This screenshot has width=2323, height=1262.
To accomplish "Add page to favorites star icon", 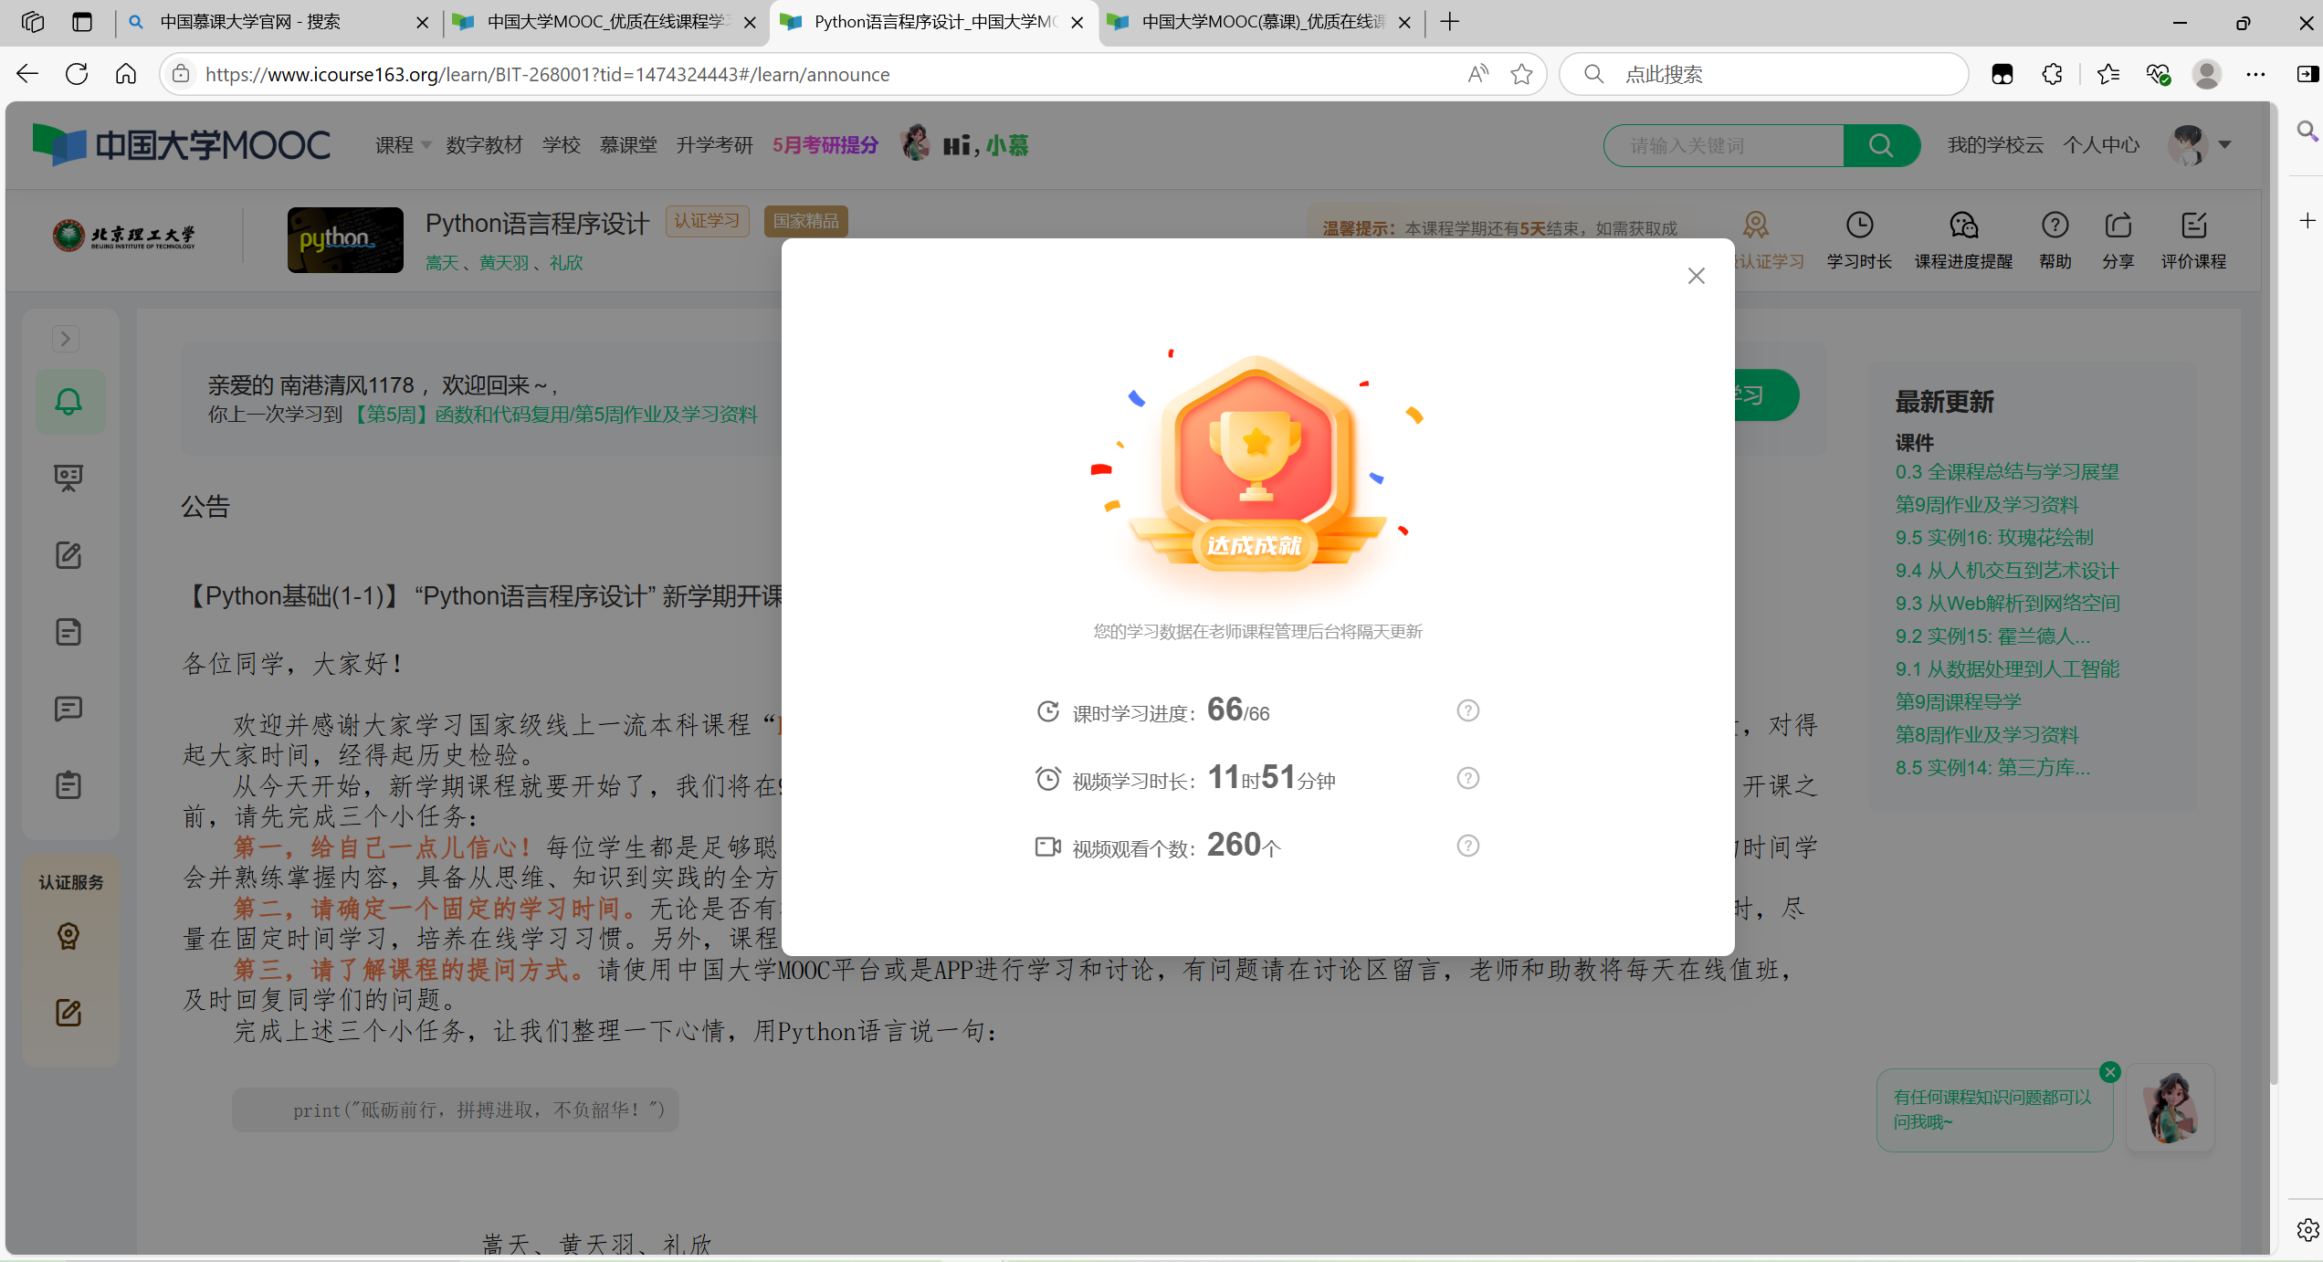I will 1521,75.
